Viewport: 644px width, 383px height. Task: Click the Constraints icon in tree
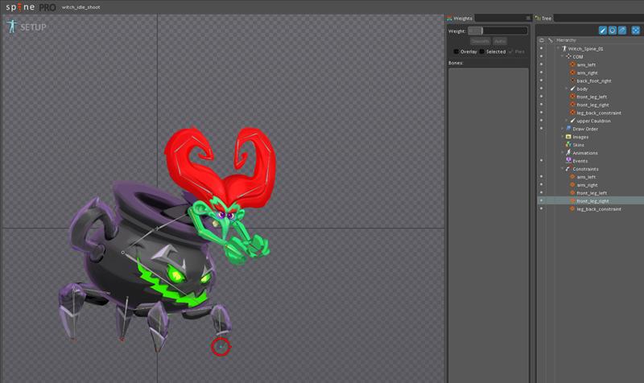click(x=568, y=169)
